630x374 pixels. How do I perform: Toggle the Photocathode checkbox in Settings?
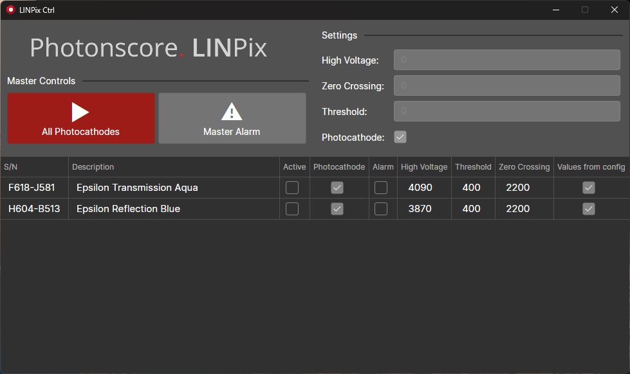400,137
